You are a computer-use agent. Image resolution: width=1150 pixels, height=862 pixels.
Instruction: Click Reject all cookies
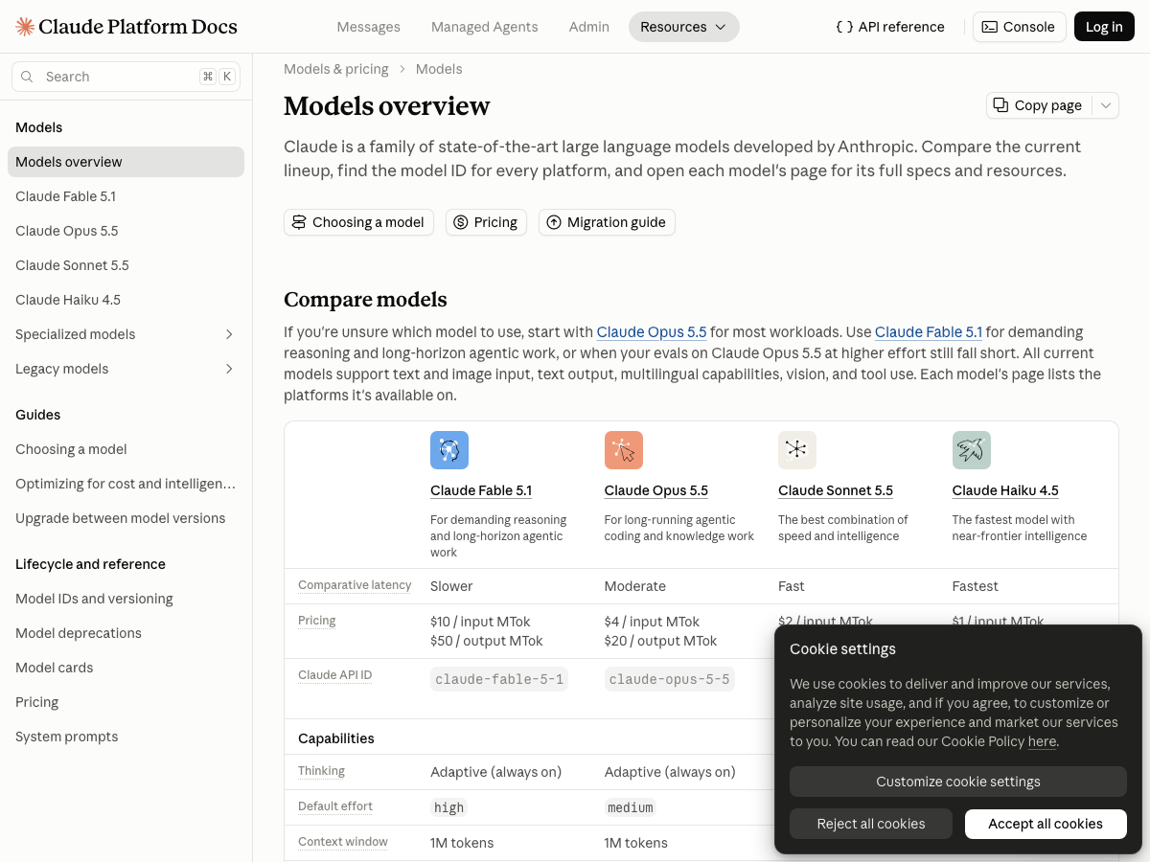pos(871,824)
